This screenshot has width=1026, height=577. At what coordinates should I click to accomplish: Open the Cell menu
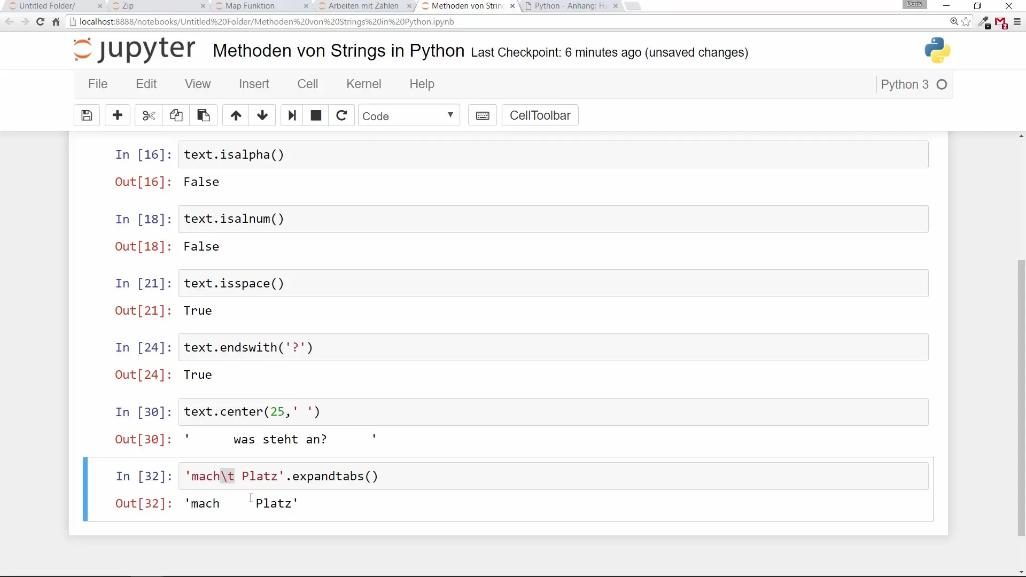tap(308, 84)
